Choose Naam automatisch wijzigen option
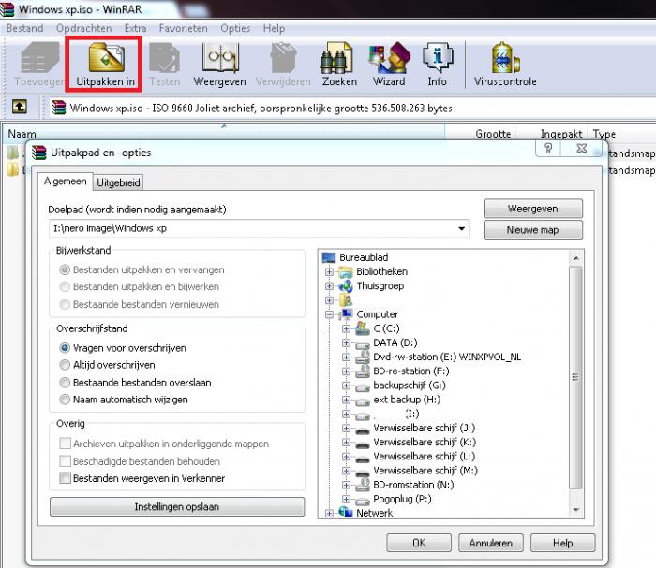The height and width of the screenshot is (568, 656). tap(65, 400)
